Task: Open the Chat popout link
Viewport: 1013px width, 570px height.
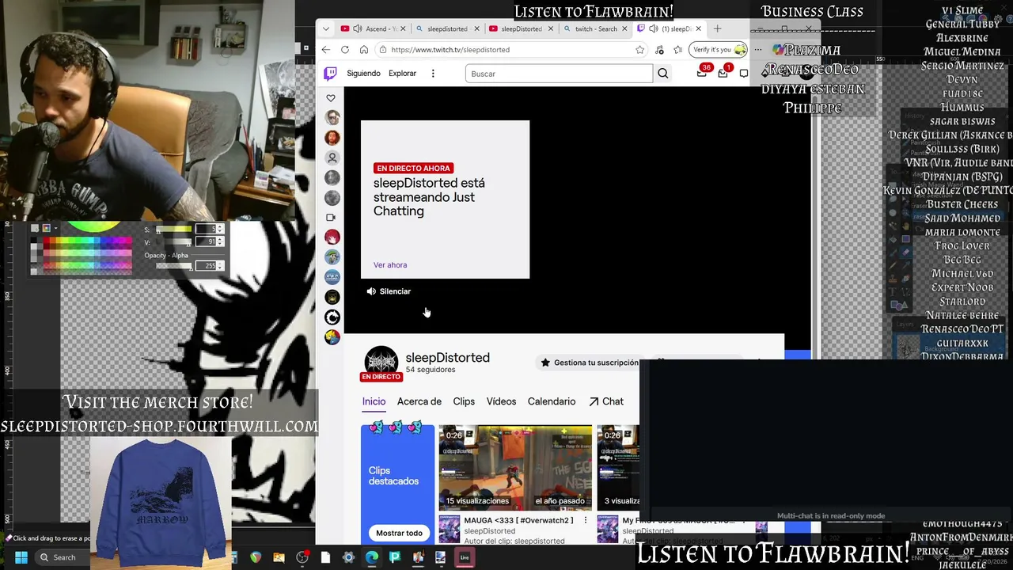Action: [606, 401]
